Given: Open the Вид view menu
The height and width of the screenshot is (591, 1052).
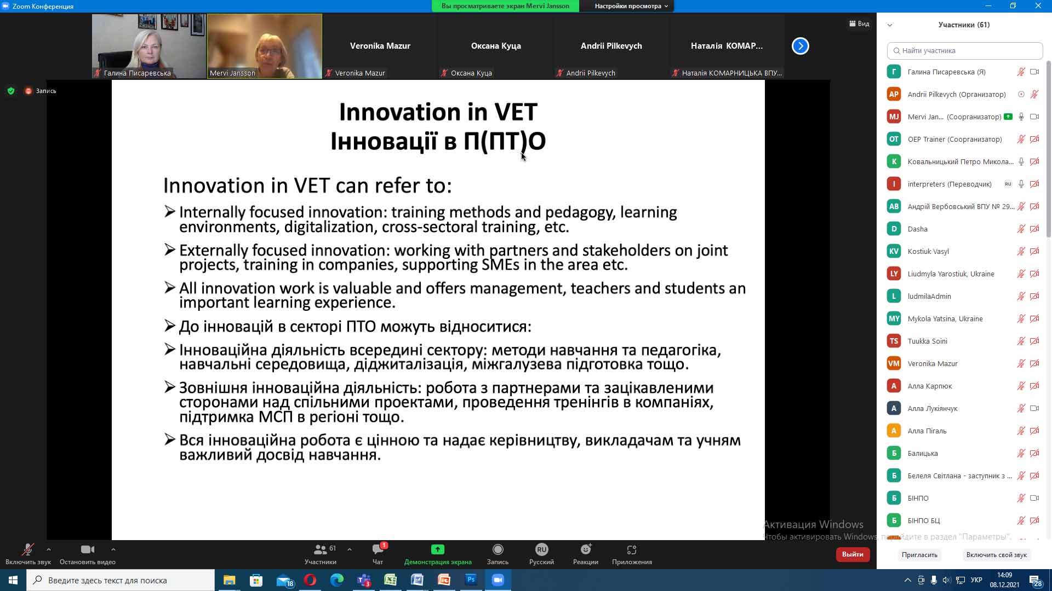Looking at the screenshot, I should pos(859,24).
